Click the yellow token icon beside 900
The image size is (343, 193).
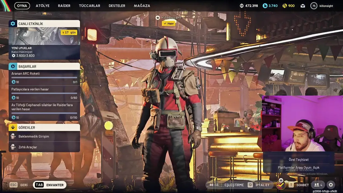click(x=285, y=6)
